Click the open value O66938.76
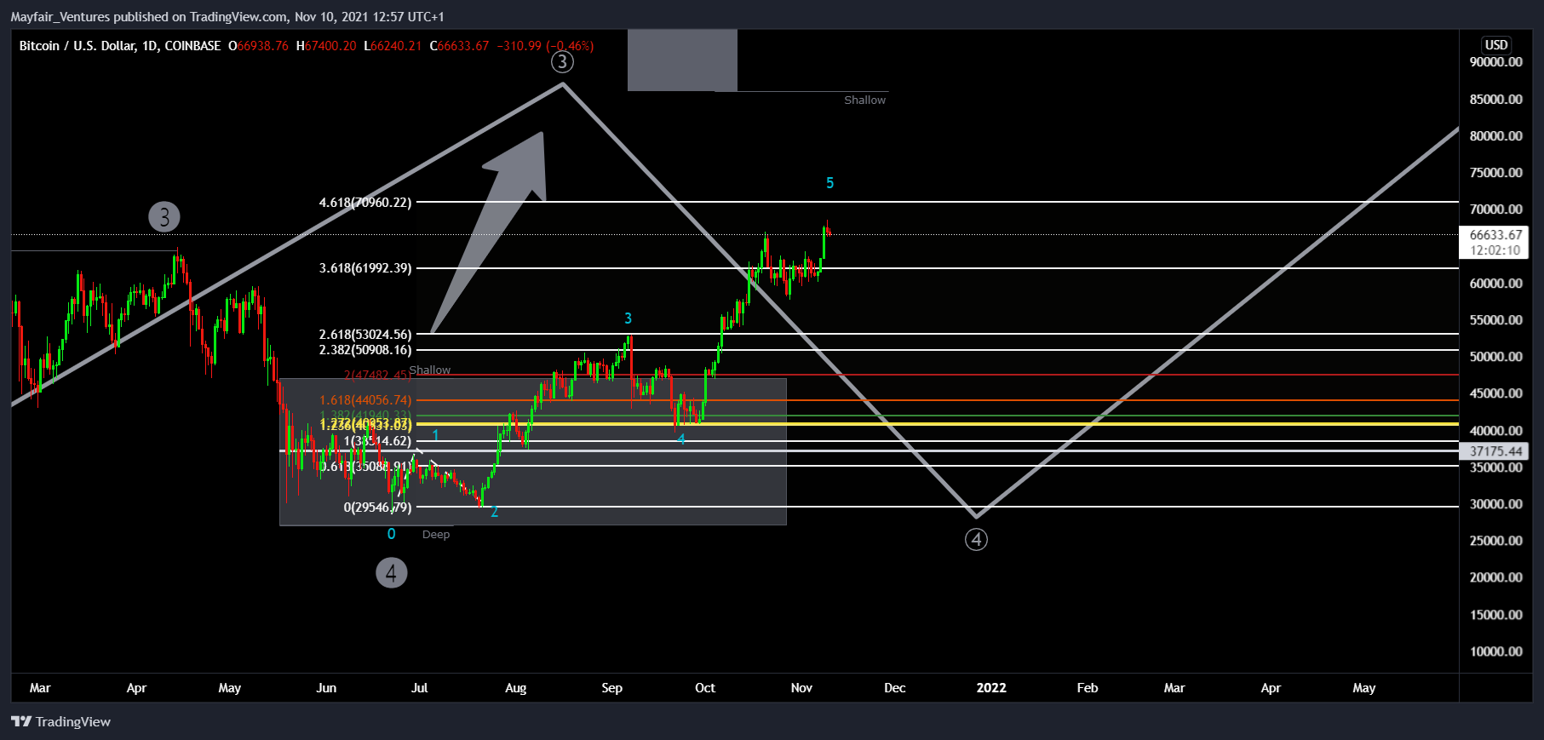The width and height of the screenshot is (1544, 740). (x=258, y=46)
